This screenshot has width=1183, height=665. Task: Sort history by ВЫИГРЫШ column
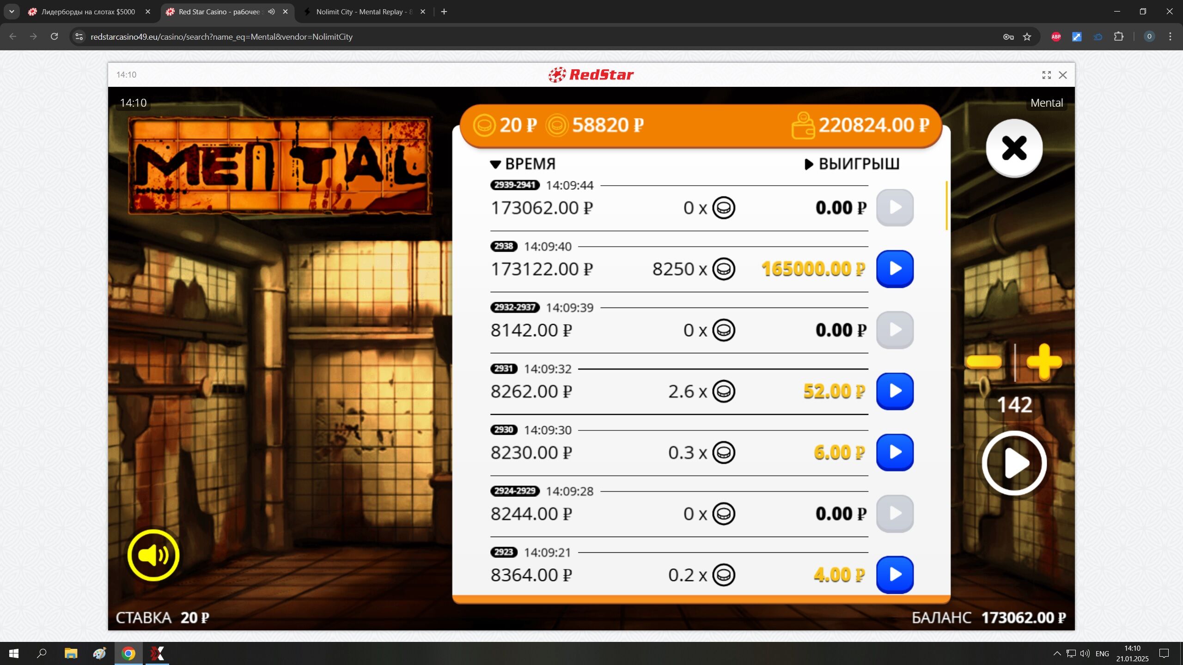852,164
